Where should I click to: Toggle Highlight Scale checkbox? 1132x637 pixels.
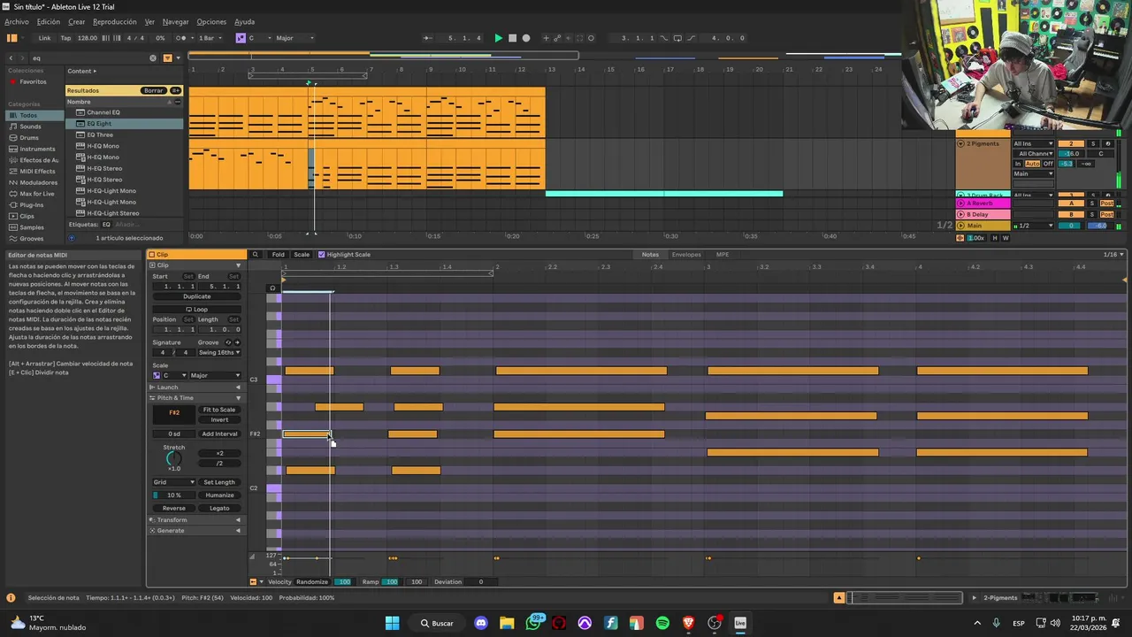click(x=322, y=255)
